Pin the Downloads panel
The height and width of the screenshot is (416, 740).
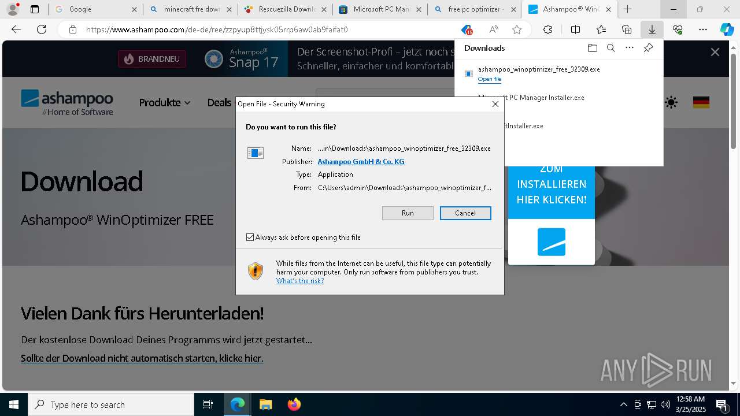pos(648,48)
